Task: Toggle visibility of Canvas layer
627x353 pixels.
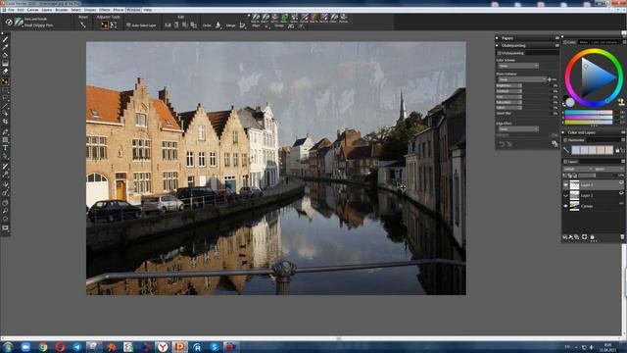Action: [565, 206]
